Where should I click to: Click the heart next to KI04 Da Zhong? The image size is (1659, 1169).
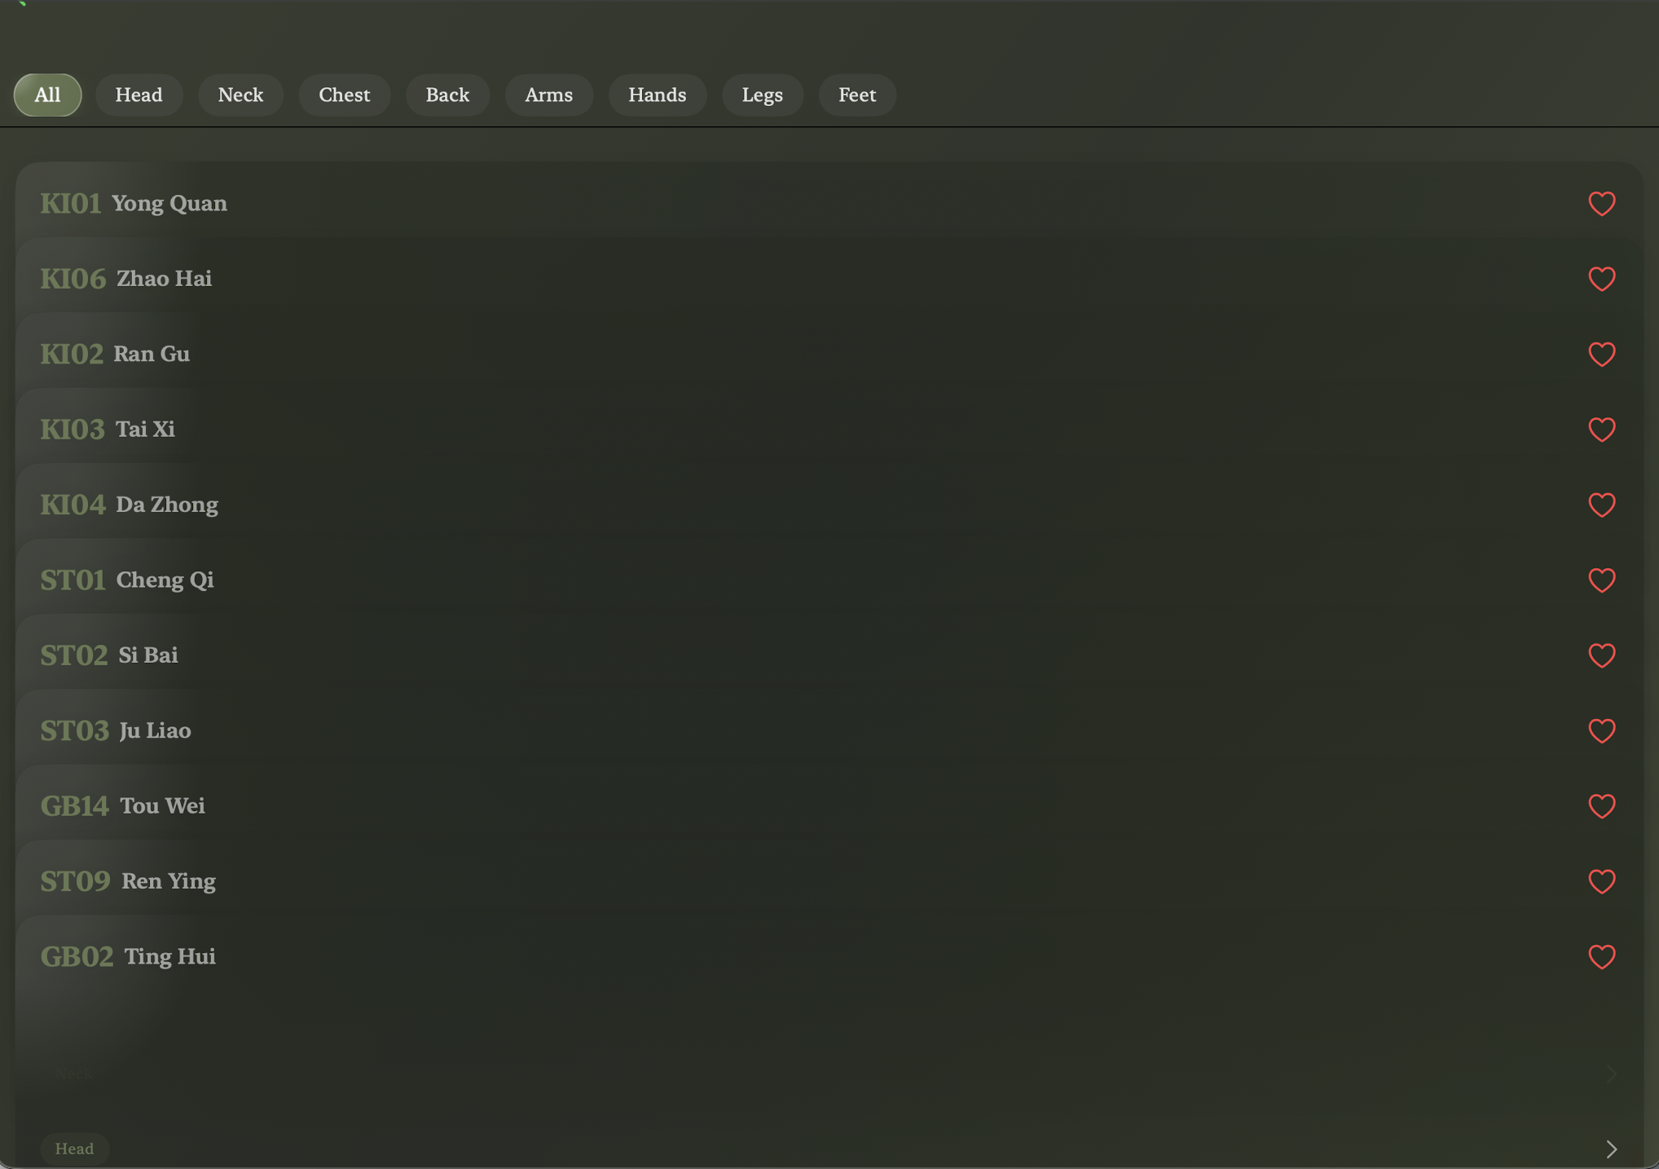coord(1601,505)
